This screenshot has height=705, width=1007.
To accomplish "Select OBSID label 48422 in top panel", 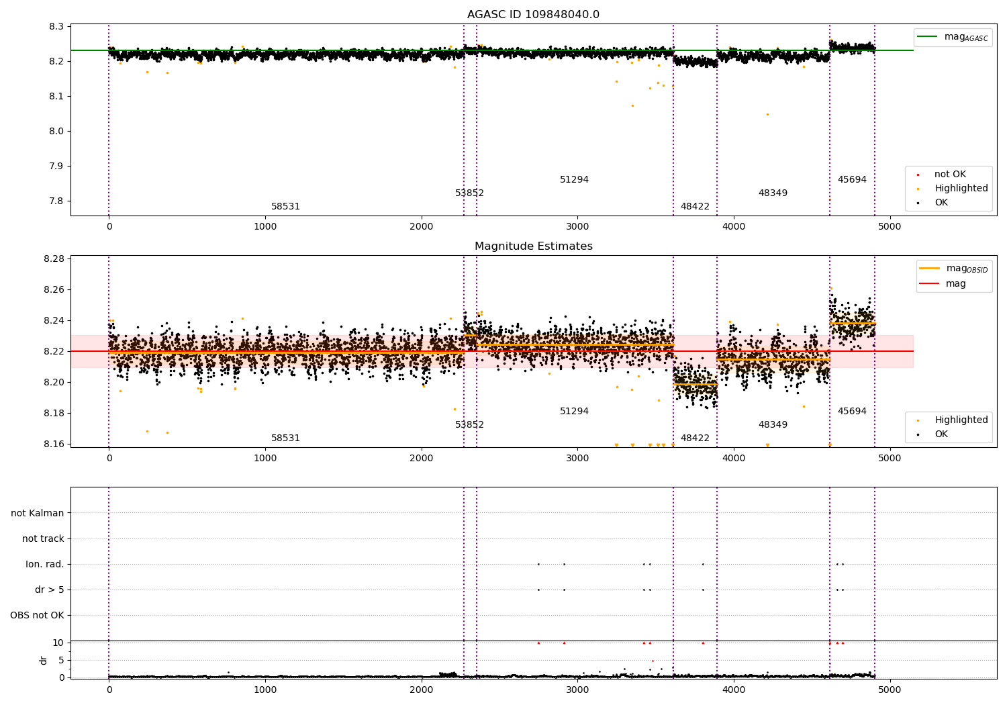I will pyautogui.click(x=695, y=207).
